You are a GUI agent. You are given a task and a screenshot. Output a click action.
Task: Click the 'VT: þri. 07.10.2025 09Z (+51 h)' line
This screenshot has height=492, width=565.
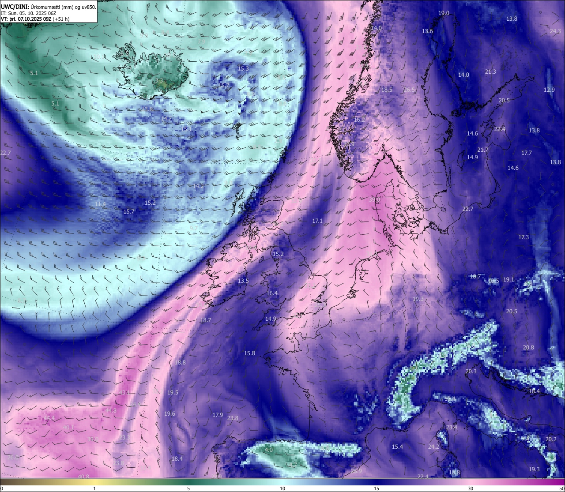coord(35,19)
